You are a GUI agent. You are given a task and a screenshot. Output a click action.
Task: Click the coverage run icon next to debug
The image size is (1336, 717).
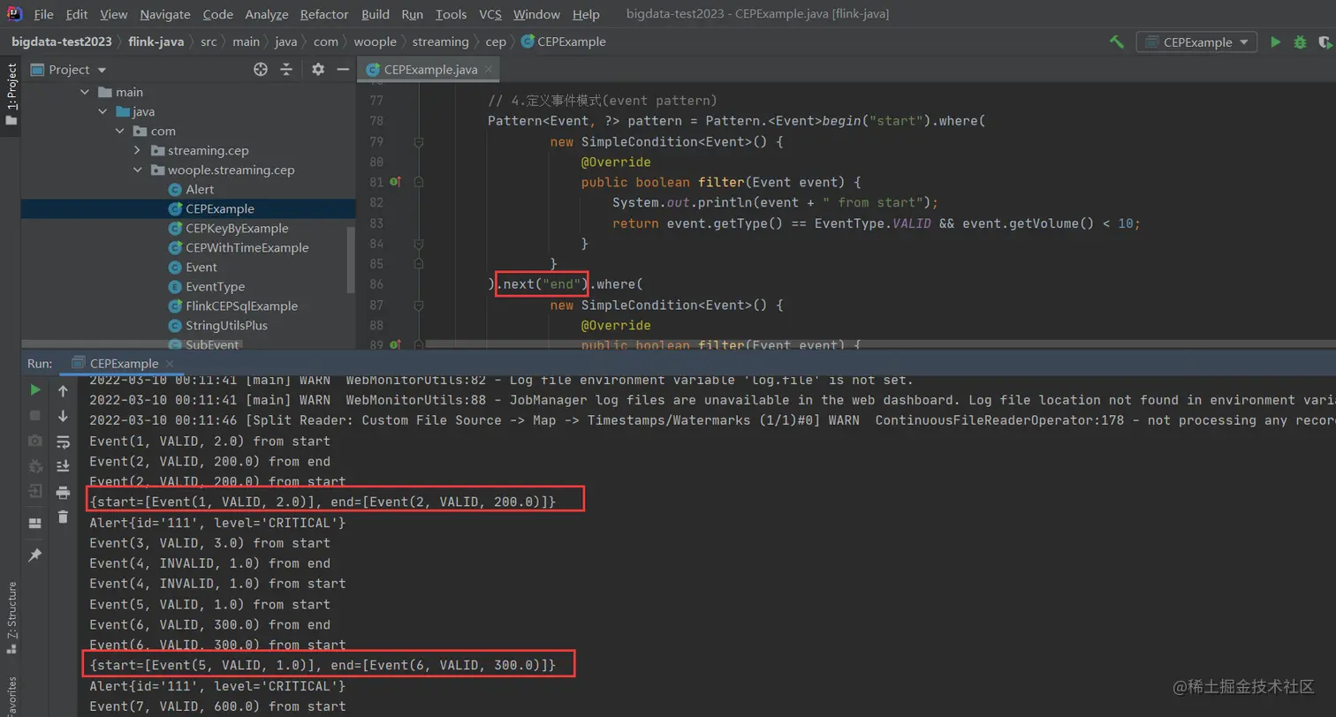[x=1325, y=42]
